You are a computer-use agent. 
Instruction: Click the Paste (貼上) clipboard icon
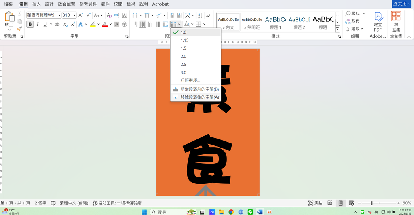click(9, 16)
